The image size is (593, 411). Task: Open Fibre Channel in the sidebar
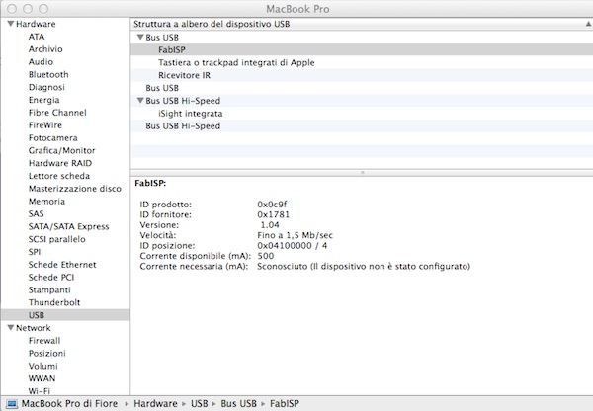57,113
